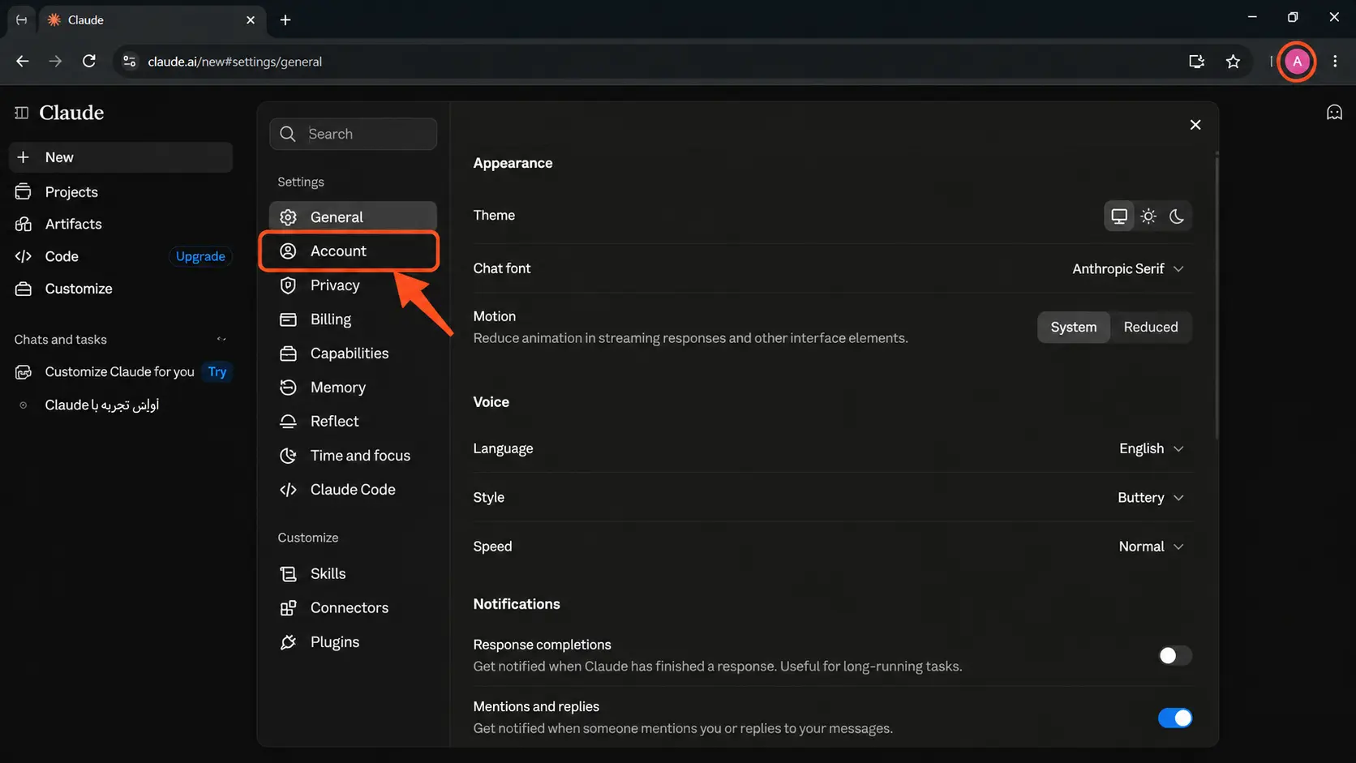Open Projects in the sidebar
Image resolution: width=1356 pixels, height=763 pixels.
click(121, 192)
